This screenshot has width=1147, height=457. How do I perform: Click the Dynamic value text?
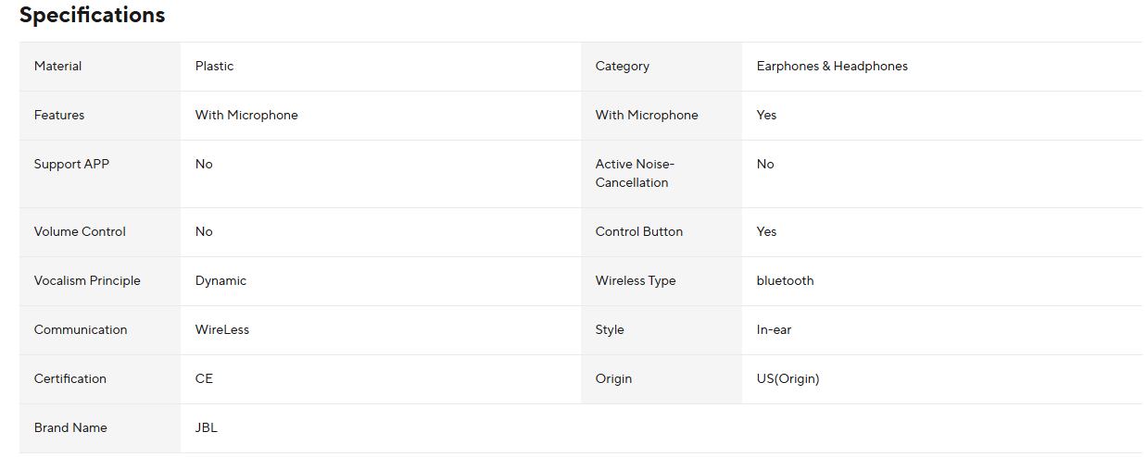click(x=221, y=281)
